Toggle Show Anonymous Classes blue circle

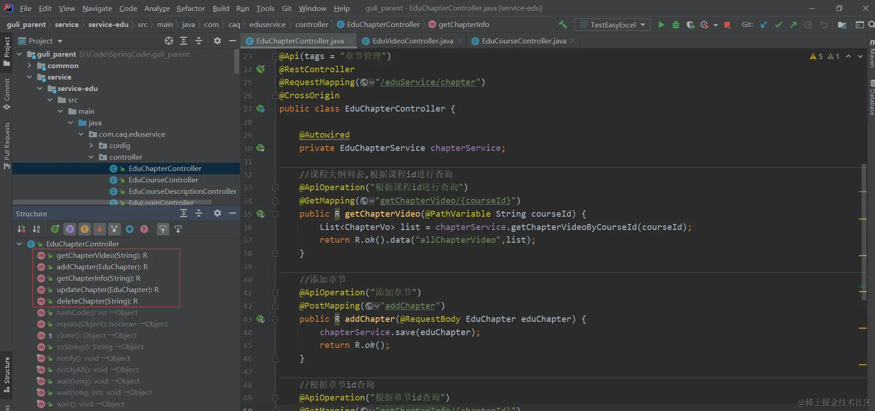point(130,229)
